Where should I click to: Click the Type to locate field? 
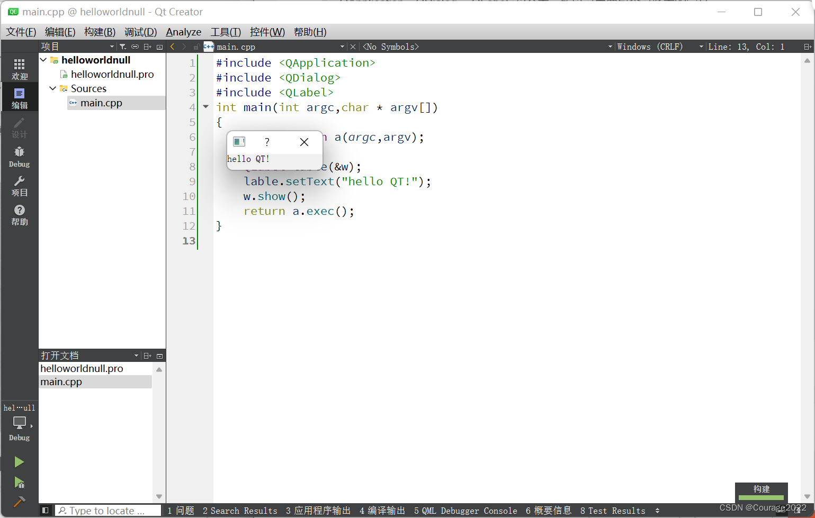pos(108,511)
